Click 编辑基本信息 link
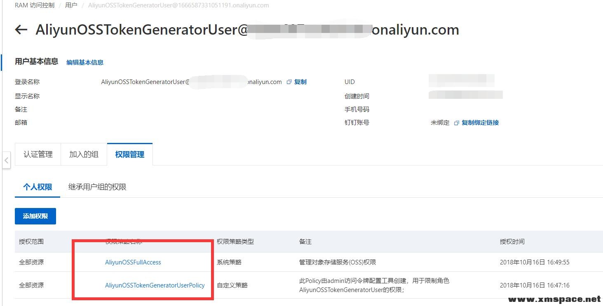 click(x=85, y=62)
